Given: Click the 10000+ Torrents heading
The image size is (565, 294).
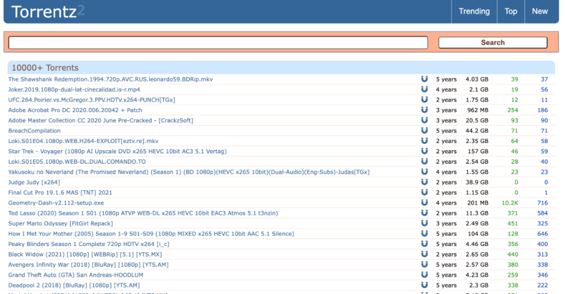Looking at the screenshot, I should [x=45, y=68].
